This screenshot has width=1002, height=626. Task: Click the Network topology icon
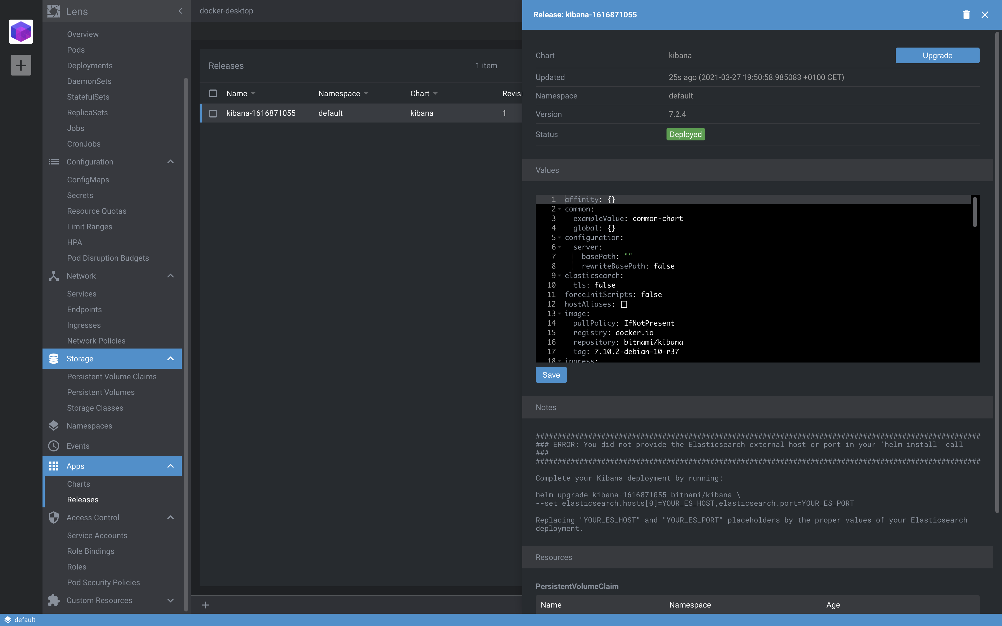click(x=53, y=276)
